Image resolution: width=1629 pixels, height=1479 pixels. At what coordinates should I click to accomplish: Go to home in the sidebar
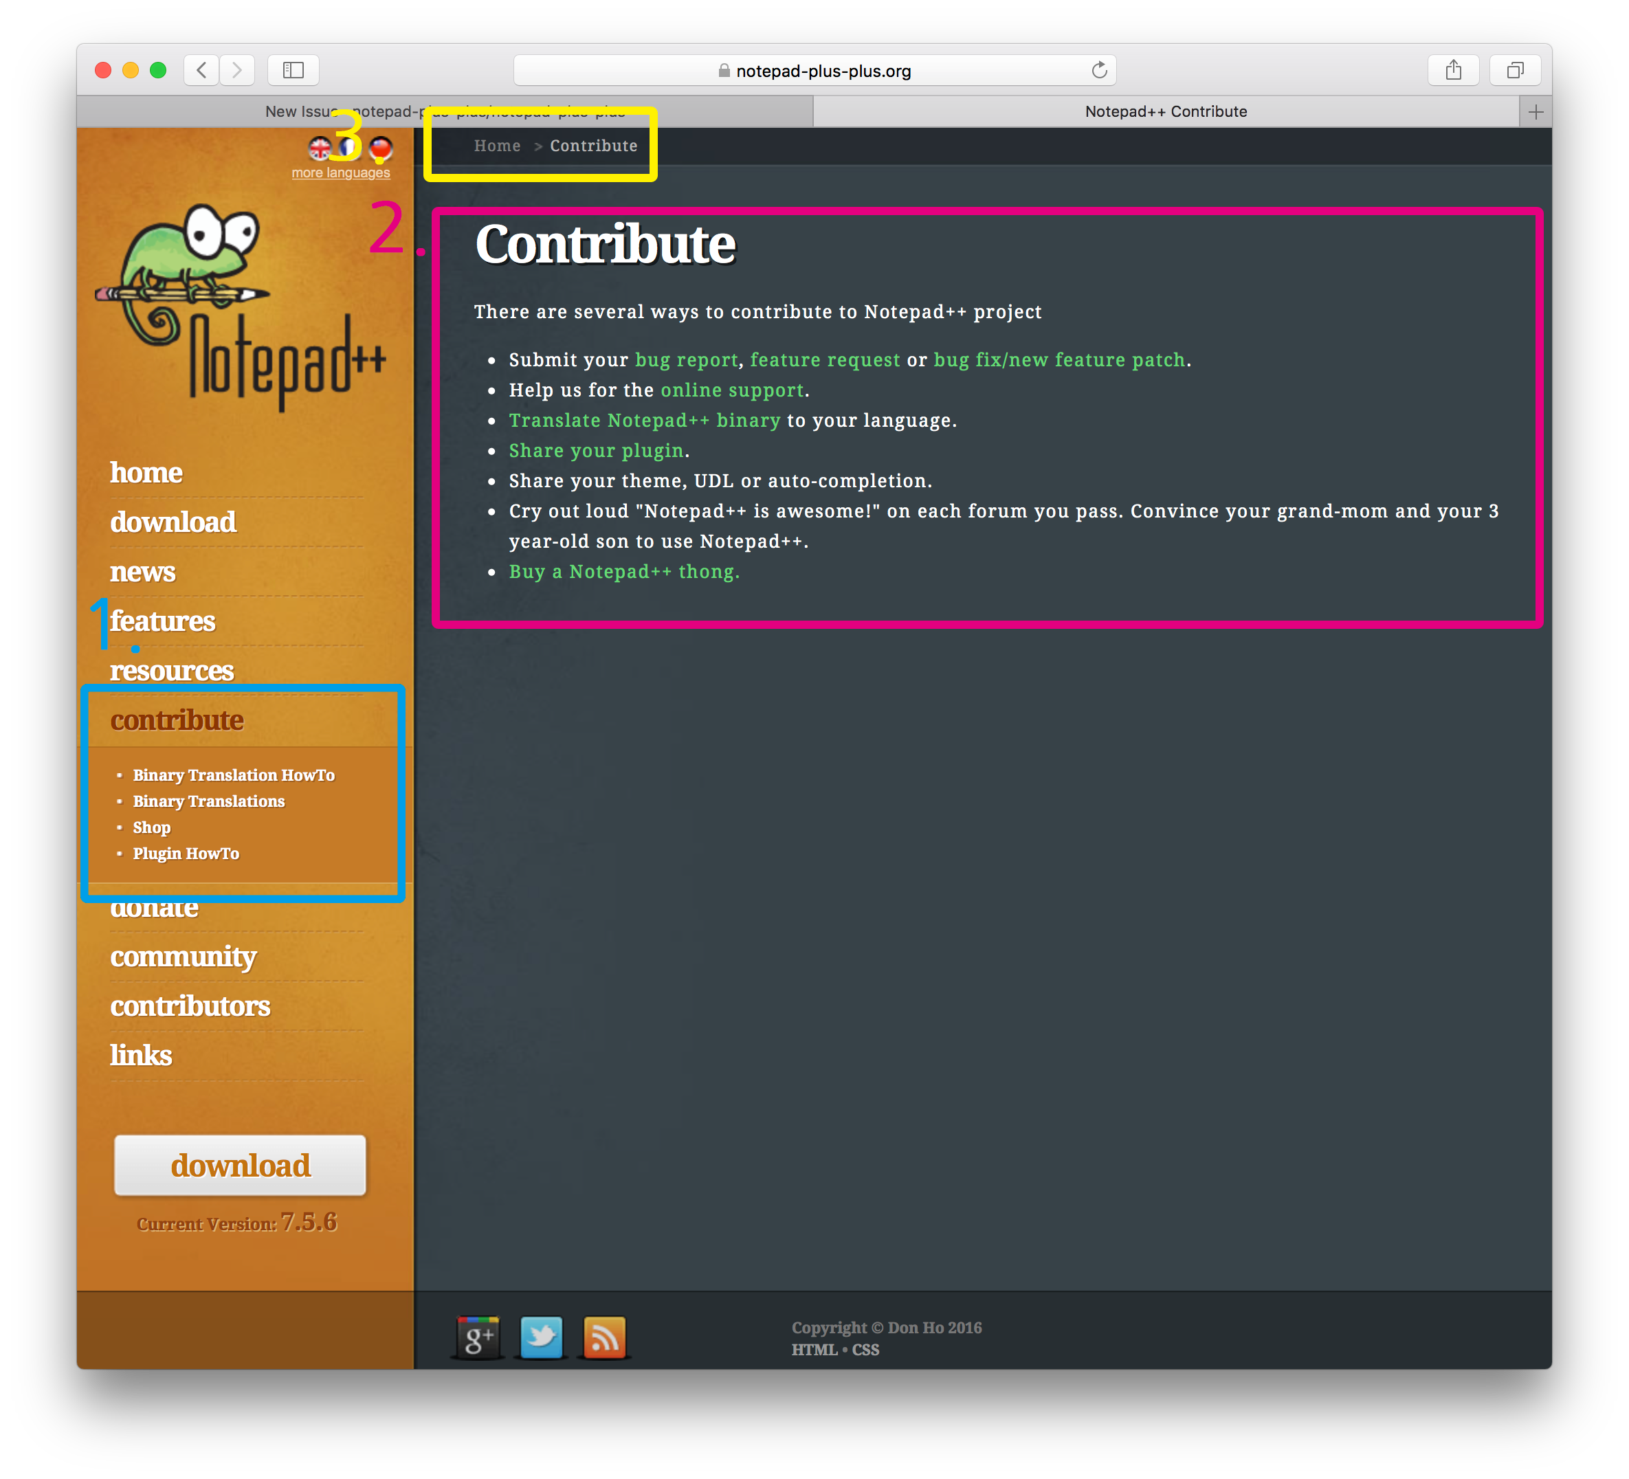click(x=146, y=473)
